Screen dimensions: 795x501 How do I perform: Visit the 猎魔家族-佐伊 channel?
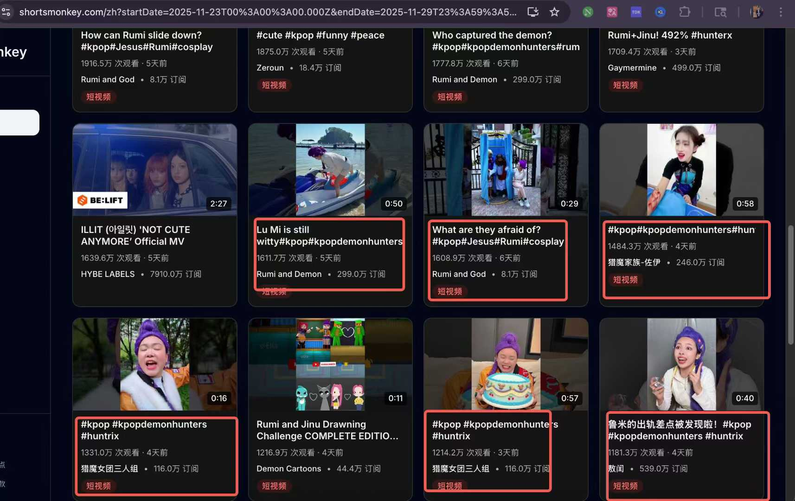(634, 263)
